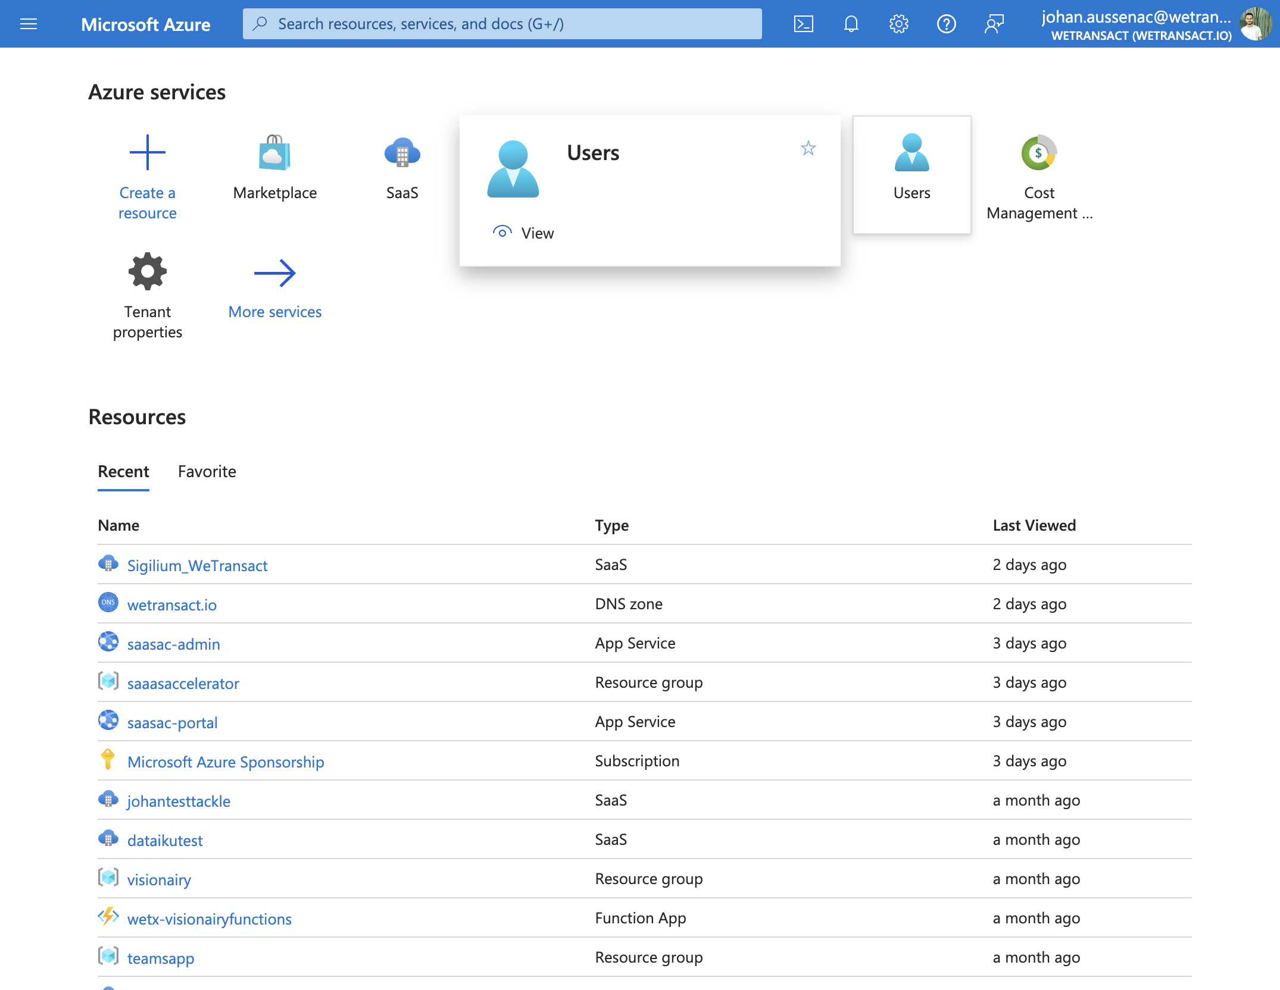Screen dimensions: 1280x990
Task: Click the Function App lightning icon
Action: [108, 916]
